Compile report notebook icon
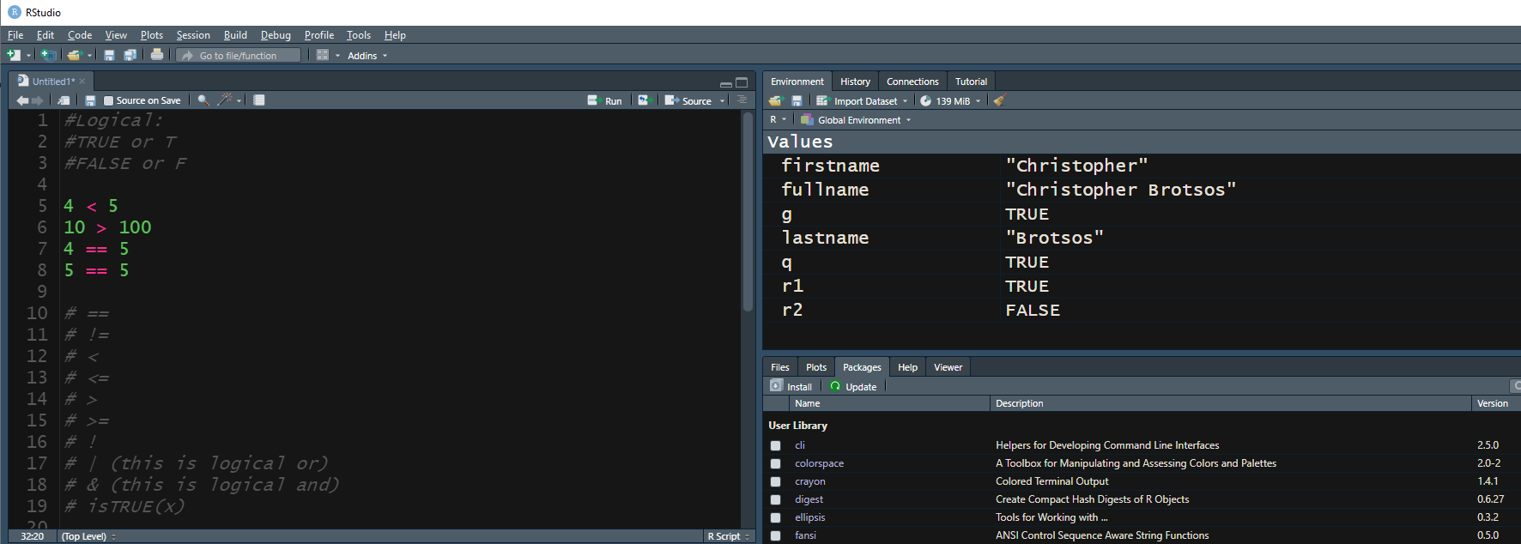 [259, 100]
